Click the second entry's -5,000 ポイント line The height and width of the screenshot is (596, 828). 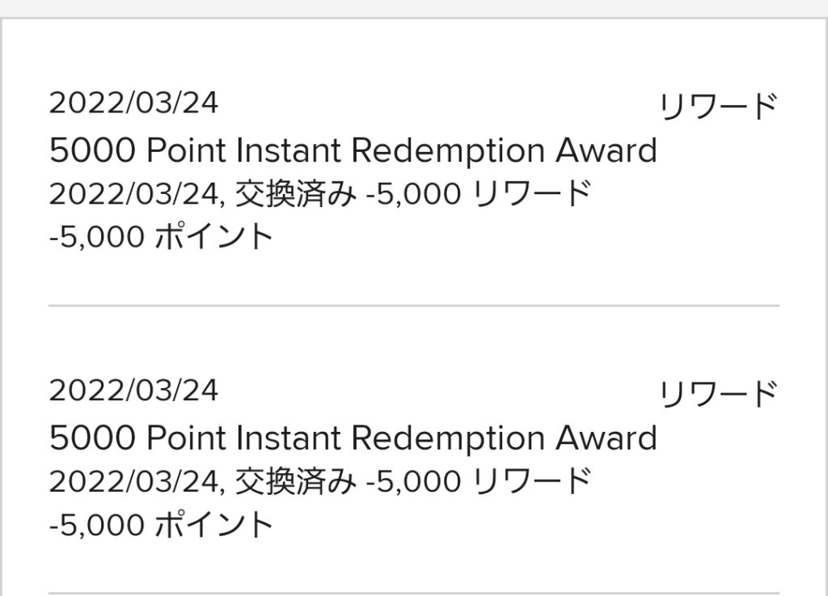point(161,524)
